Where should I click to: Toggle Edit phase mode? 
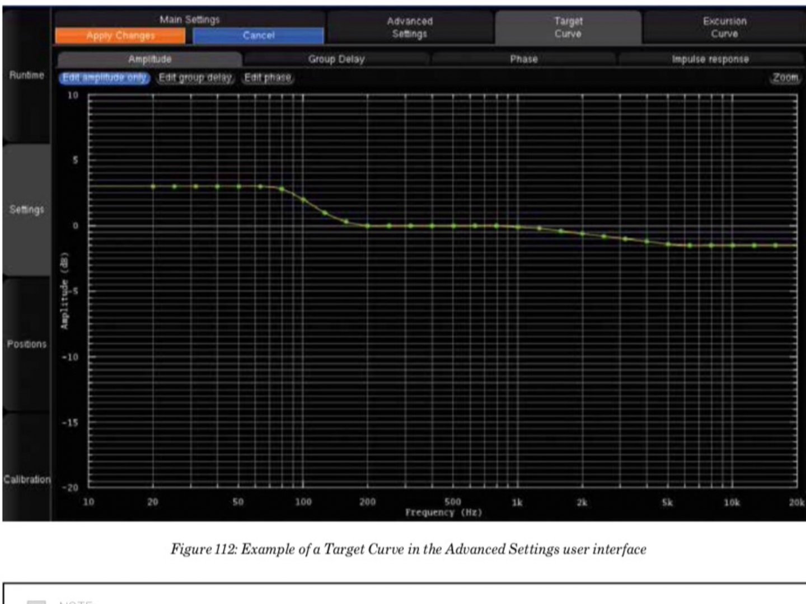pos(268,78)
